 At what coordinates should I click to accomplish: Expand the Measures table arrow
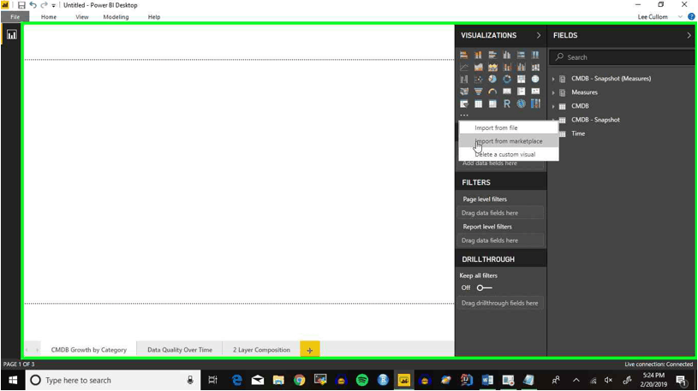[554, 92]
